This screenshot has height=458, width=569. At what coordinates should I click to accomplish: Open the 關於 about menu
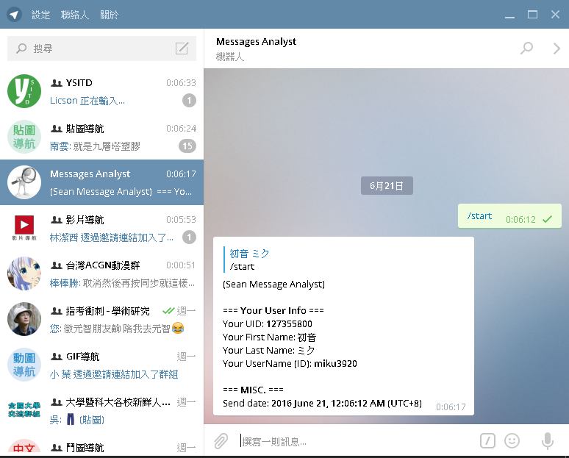click(x=110, y=15)
